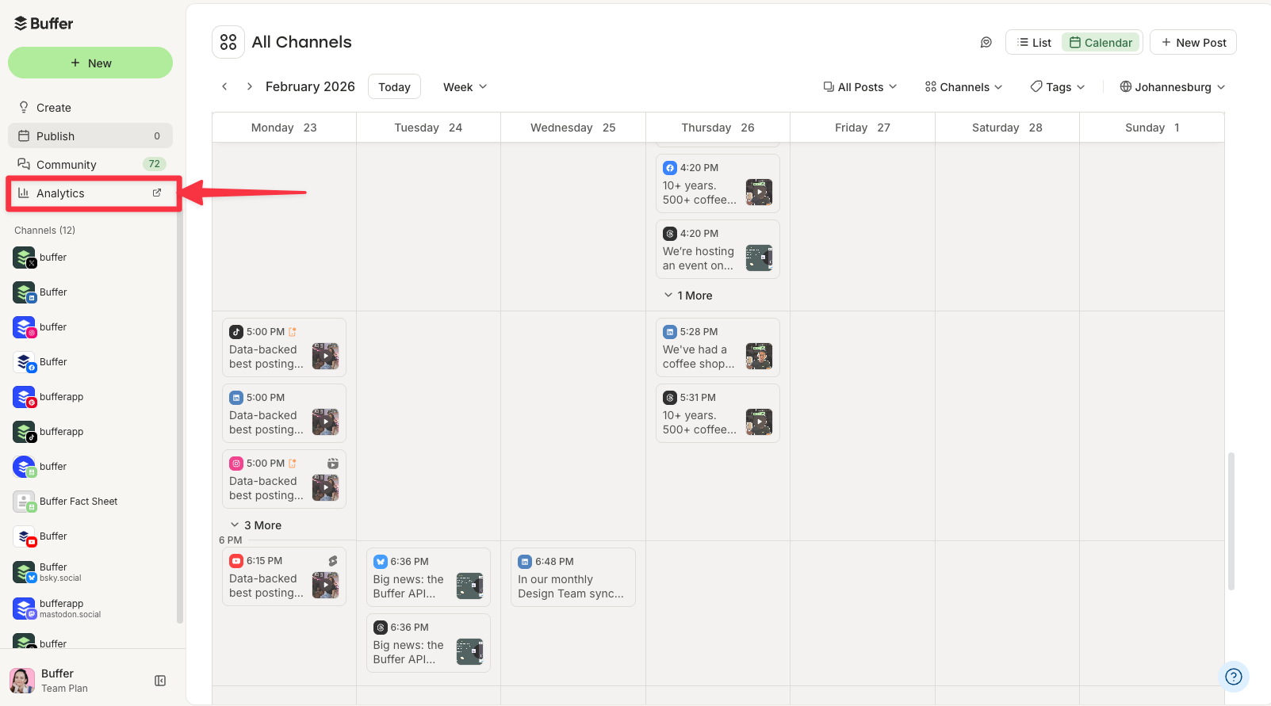Click Monday 23 column header

click(x=284, y=128)
